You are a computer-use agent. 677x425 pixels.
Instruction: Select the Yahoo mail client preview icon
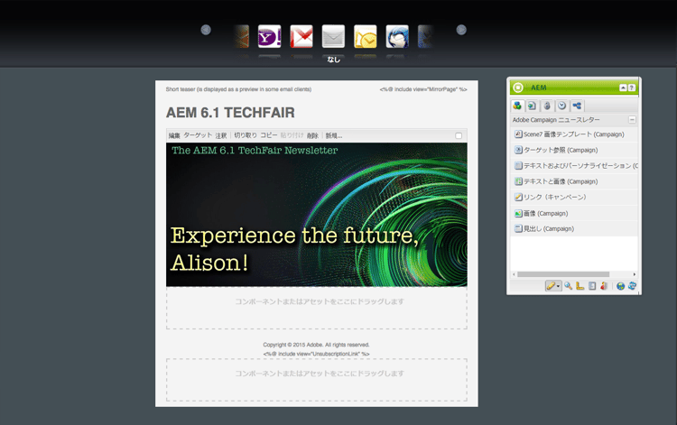pos(269,36)
